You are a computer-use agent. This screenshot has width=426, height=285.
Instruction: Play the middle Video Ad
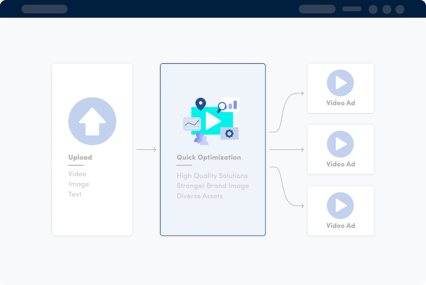(x=340, y=144)
